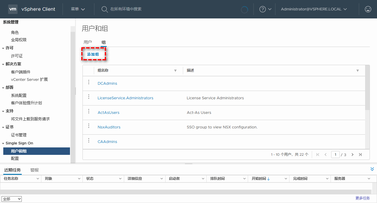Open Administrator@VSPHERE.LOCAL user dropdown
The image size is (377, 203).
pyautogui.click(x=314, y=9)
